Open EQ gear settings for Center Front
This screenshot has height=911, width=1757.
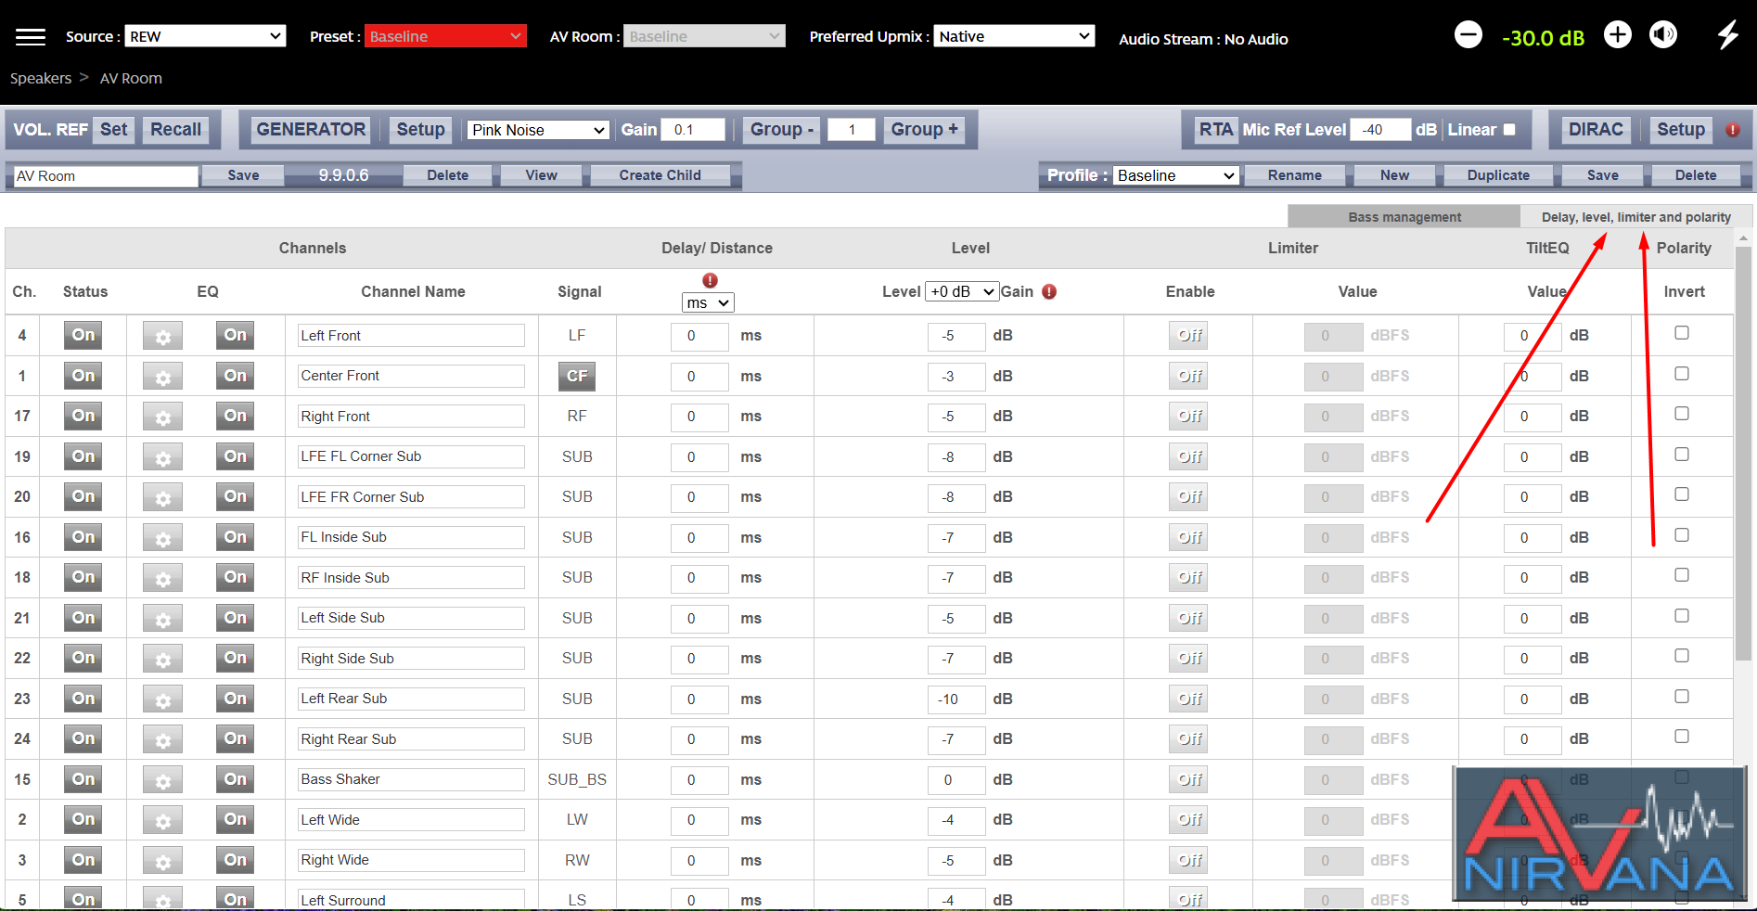(162, 377)
